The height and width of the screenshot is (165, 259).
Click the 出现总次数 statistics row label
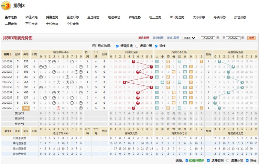click(x=20, y=138)
